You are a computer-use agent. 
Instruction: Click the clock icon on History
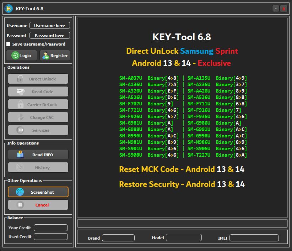click(20, 167)
